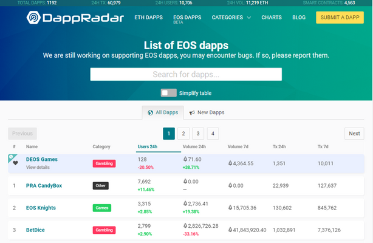373x243 pixels.
Task: Sort by the Tx 24h column
Action: (279, 146)
